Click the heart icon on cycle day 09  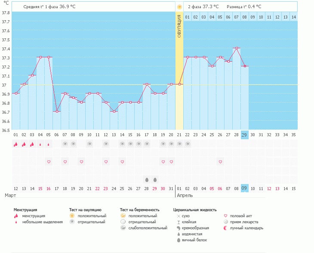pyautogui.click(x=81, y=162)
